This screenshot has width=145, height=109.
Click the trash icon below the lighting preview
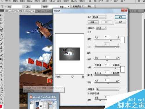point(83,77)
